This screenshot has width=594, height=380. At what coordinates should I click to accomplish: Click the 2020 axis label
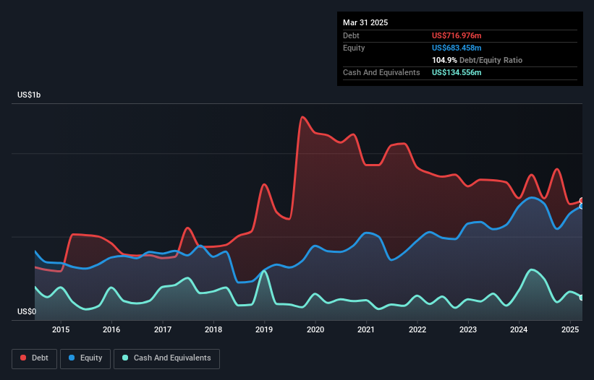pos(315,329)
